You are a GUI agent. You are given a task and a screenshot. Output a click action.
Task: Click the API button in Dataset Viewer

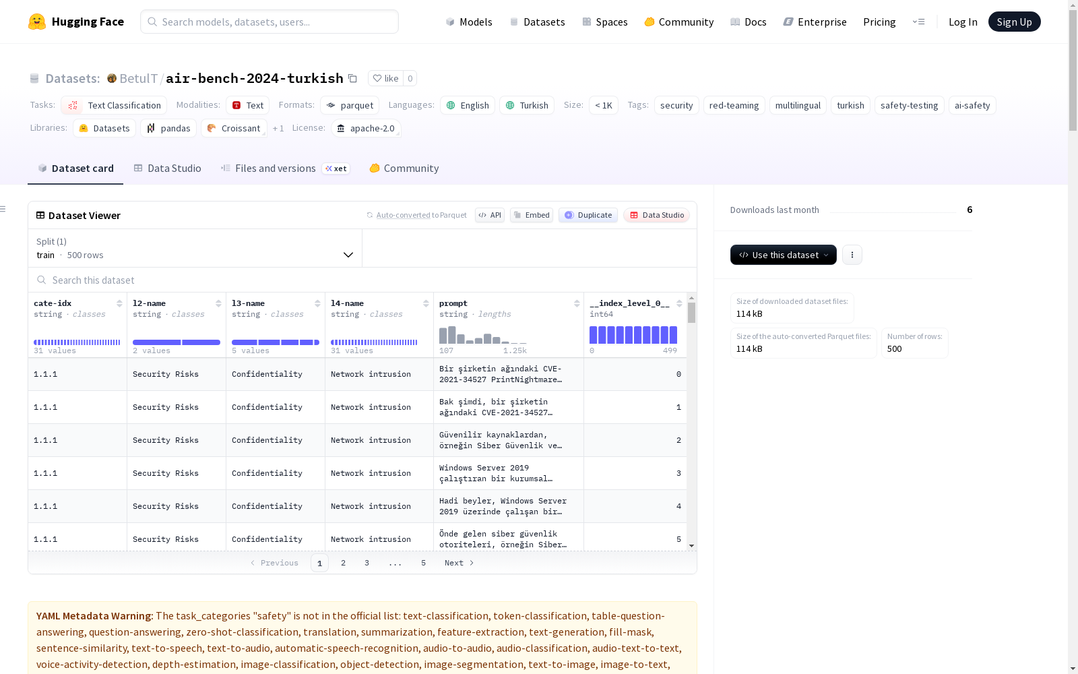point(490,215)
